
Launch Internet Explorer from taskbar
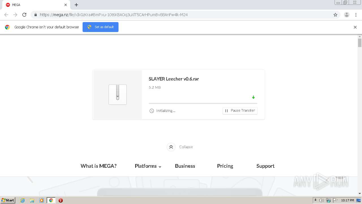click(x=23, y=200)
